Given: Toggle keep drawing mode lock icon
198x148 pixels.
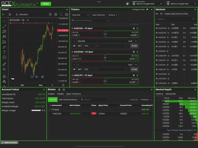Looking at the screenshot, I should coord(4,82).
